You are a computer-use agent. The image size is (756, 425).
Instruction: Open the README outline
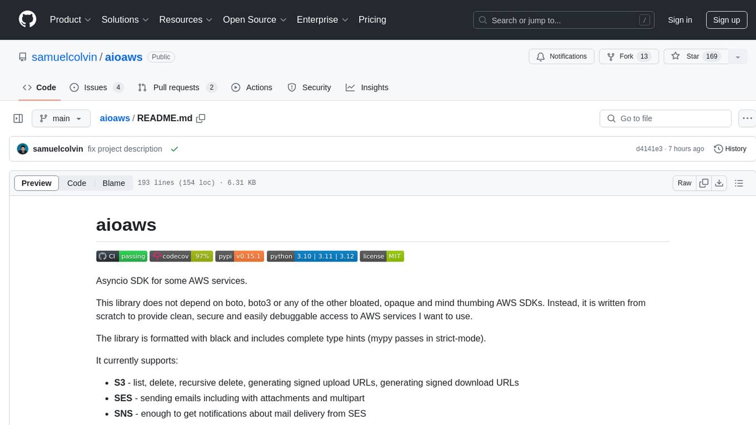[739, 183]
